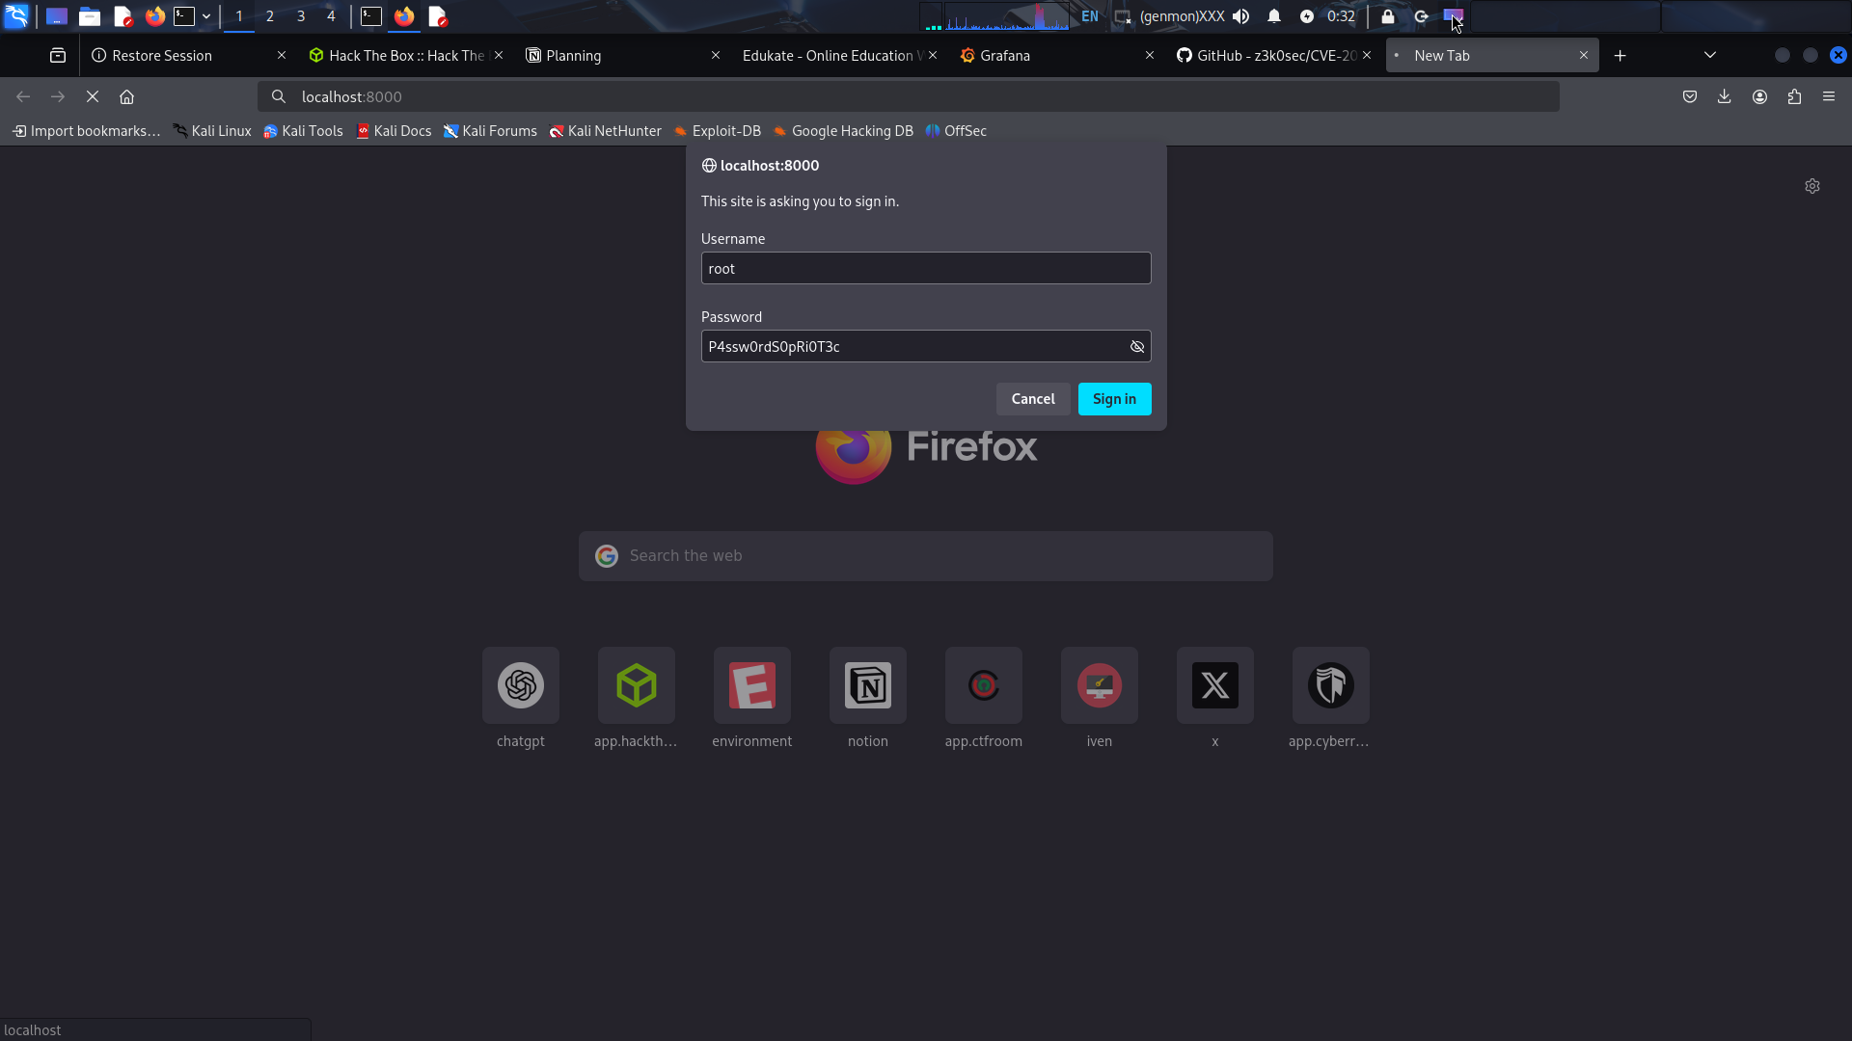Stop page loading with X icon

click(93, 96)
